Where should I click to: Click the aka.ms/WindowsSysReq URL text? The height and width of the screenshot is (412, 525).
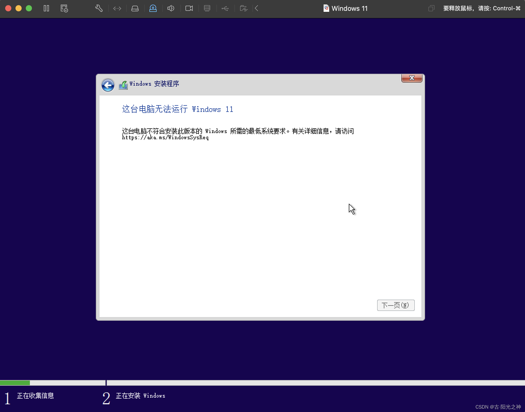(x=165, y=138)
